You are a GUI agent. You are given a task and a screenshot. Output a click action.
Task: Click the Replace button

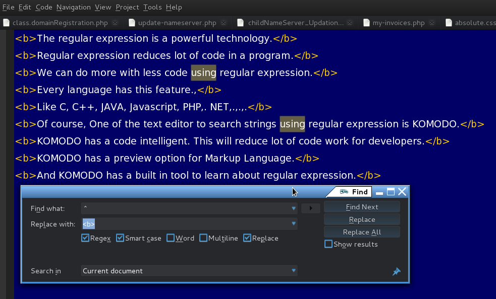point(362,219)
